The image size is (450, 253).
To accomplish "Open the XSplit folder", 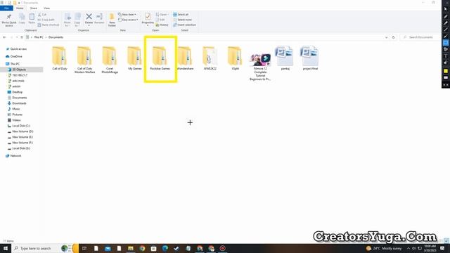I will coord(235,58).
